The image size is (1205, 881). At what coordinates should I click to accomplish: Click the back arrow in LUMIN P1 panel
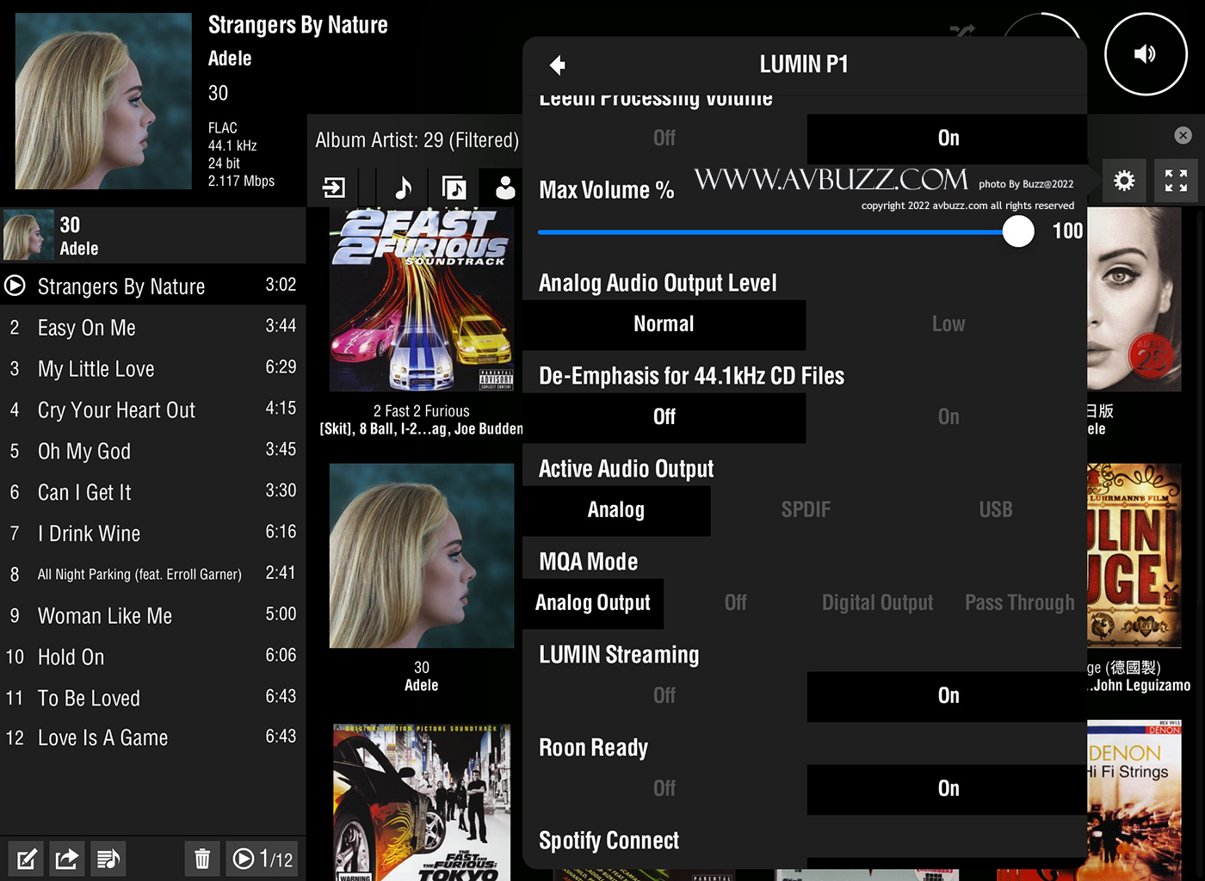tap(558, 65)
